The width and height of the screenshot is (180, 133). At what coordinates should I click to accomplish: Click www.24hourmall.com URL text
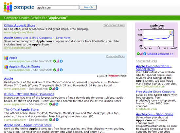[x=150, y=87]
